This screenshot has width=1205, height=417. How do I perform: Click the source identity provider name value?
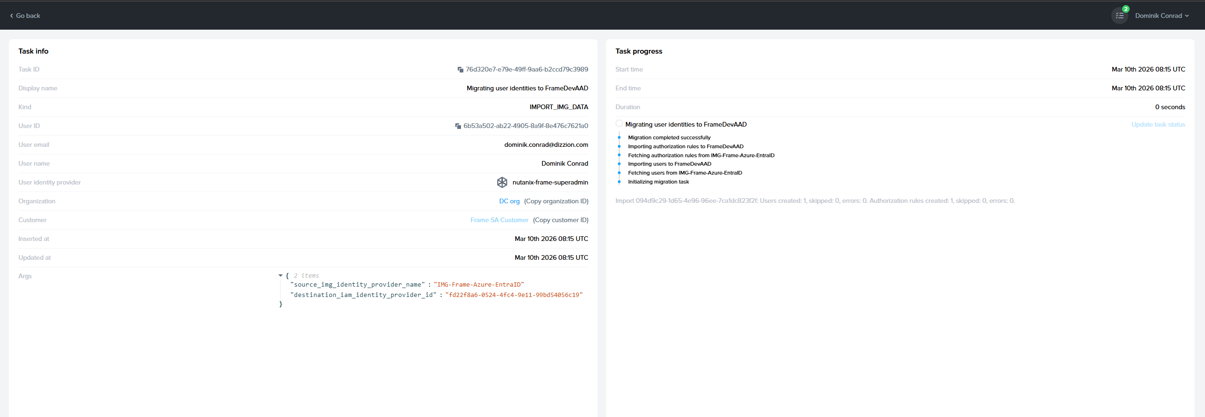pos(478,285)
